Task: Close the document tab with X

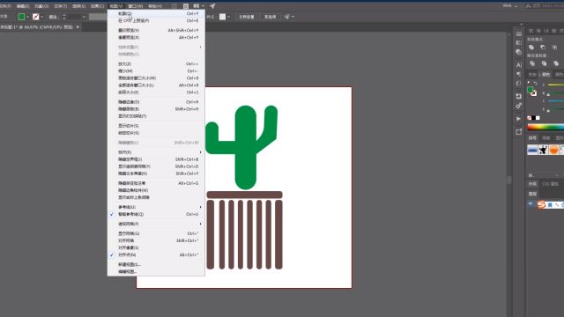Action: (x=78, y=27)
